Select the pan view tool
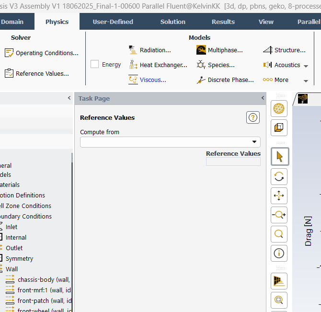 tap(279, 196)
